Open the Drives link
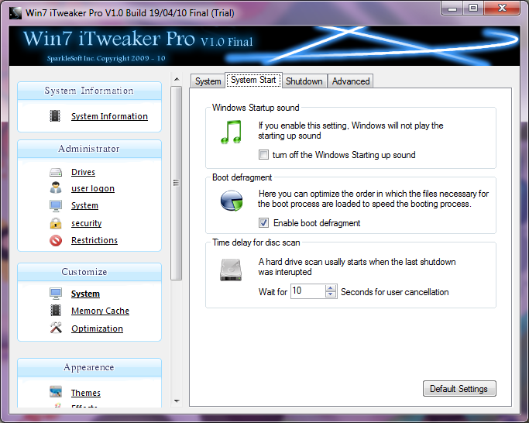Viewport: 529px width, 423px height. 83,172
